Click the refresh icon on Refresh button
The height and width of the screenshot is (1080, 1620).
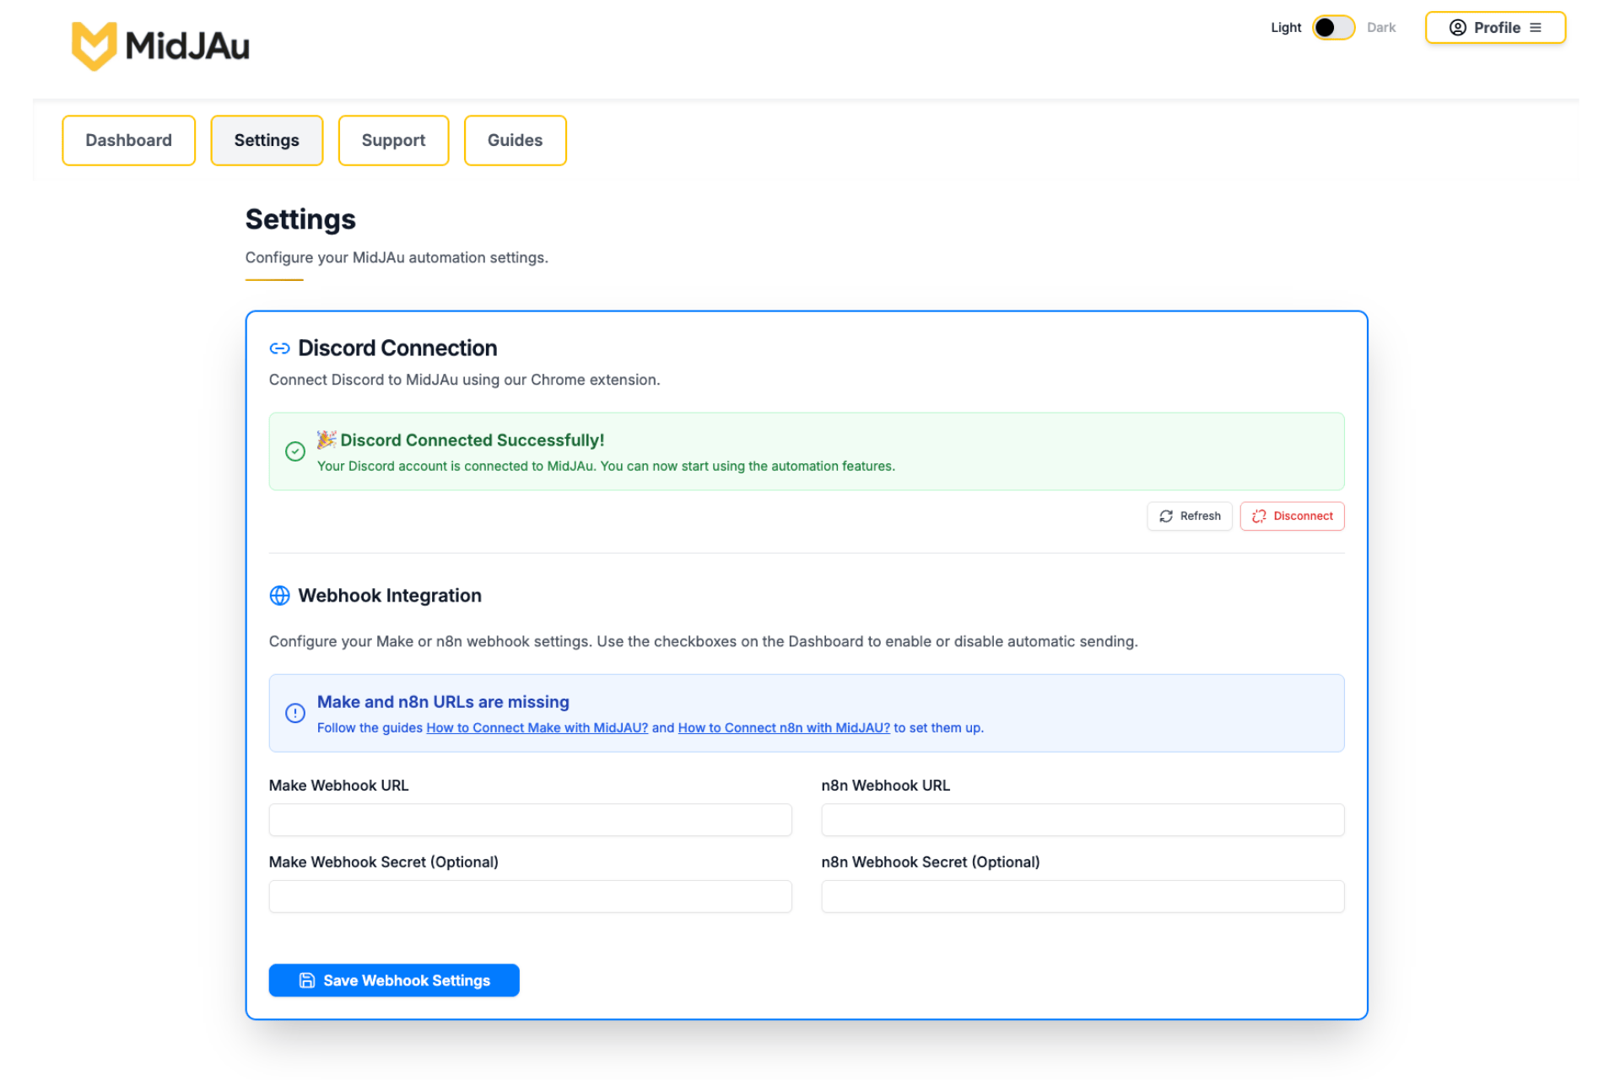[1167, 516]
